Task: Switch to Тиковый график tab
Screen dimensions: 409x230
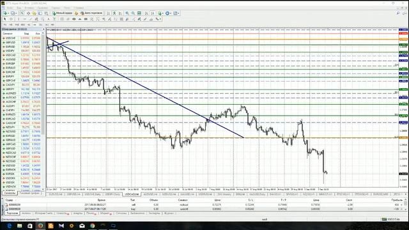Action: pos(29,193)
